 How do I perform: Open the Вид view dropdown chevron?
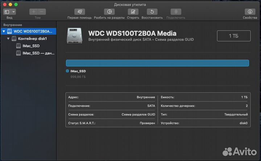[x=13, y=12]
